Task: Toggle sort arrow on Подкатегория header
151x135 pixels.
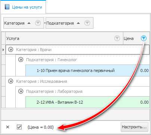Action: click(78, 23)
